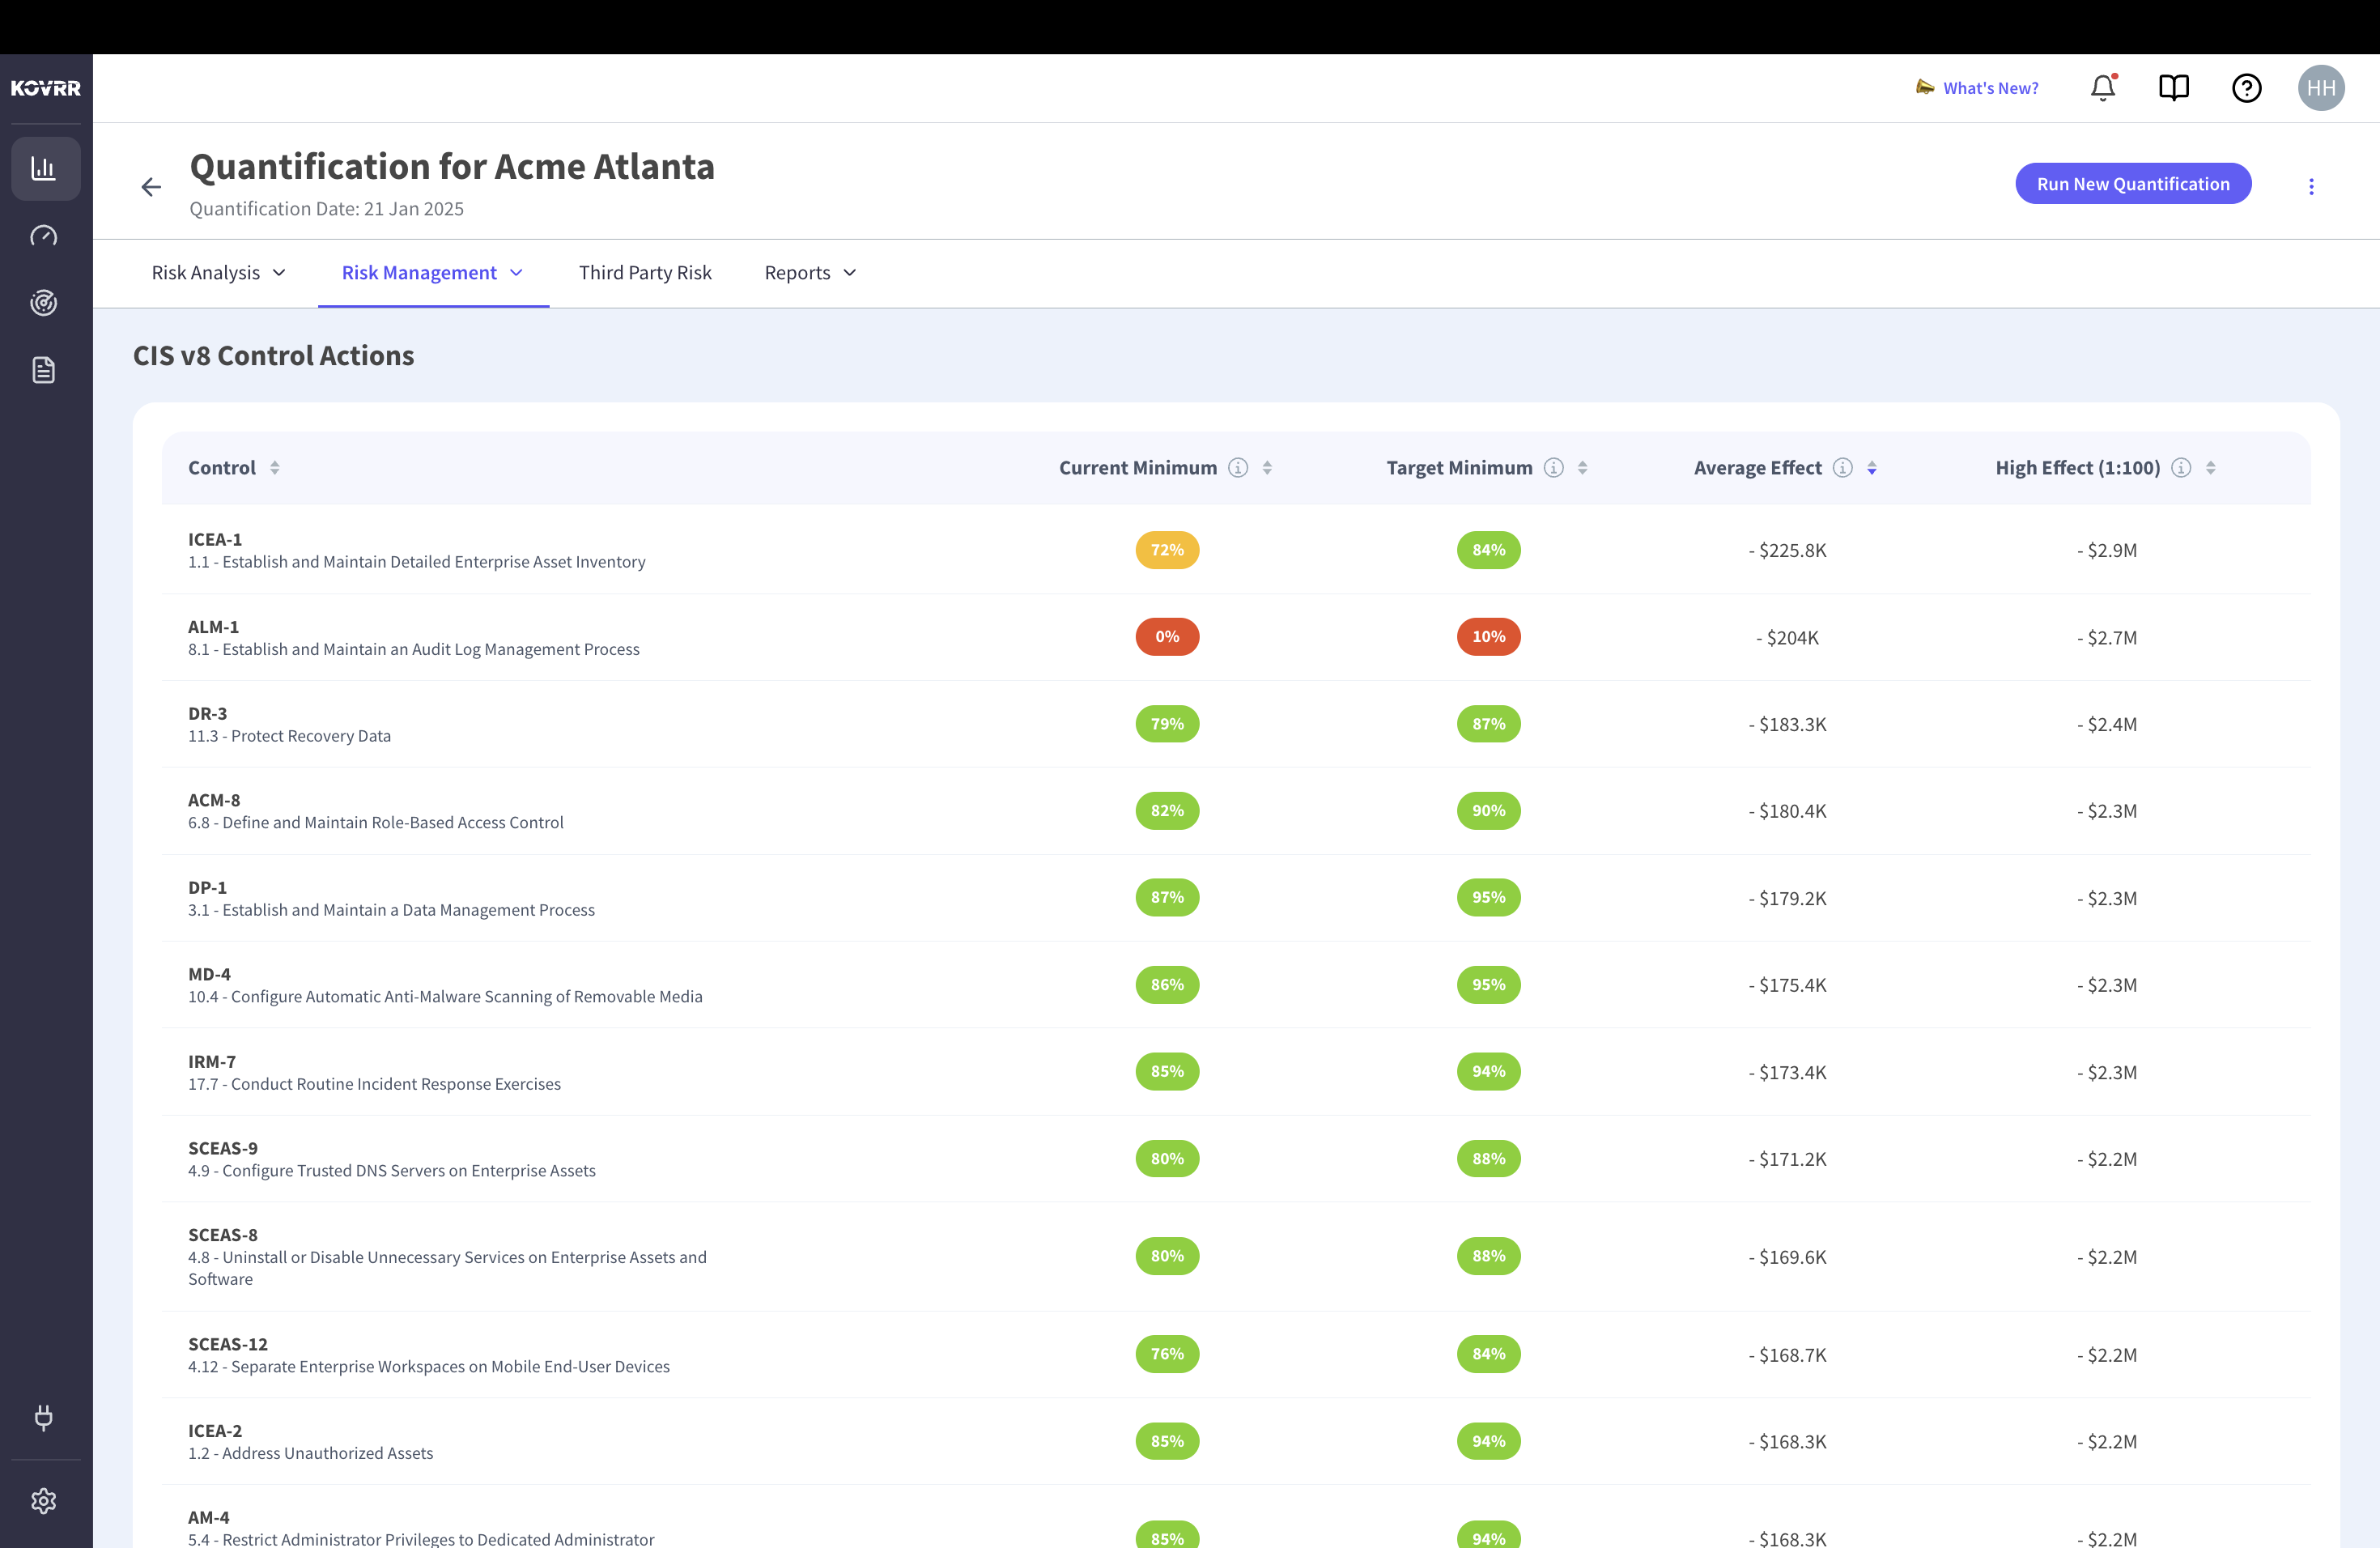The image size is (2380, 1548).
Task: Click the - $179.2K average effect value
Action: [1787, 899]
